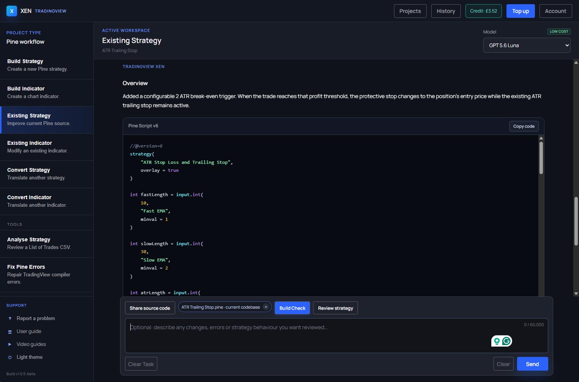Open the Fix Pine Errors tool
This screenshot has width=579, height=382.
(47, 274)
